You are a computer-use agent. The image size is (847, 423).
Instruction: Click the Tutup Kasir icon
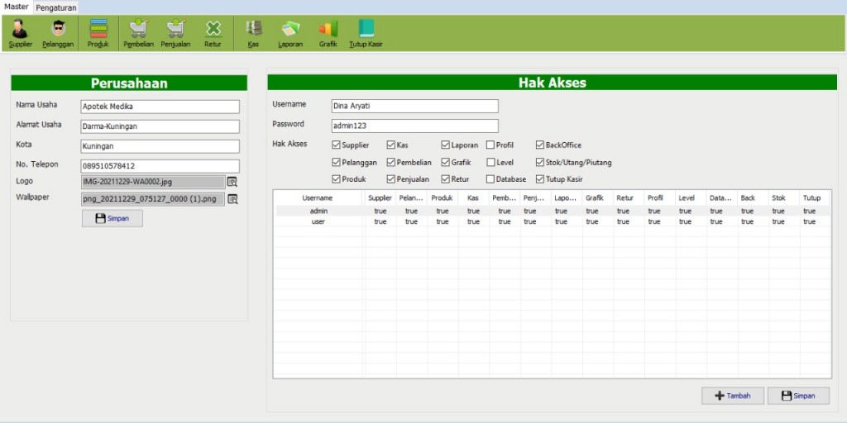(x=365, y=32)
